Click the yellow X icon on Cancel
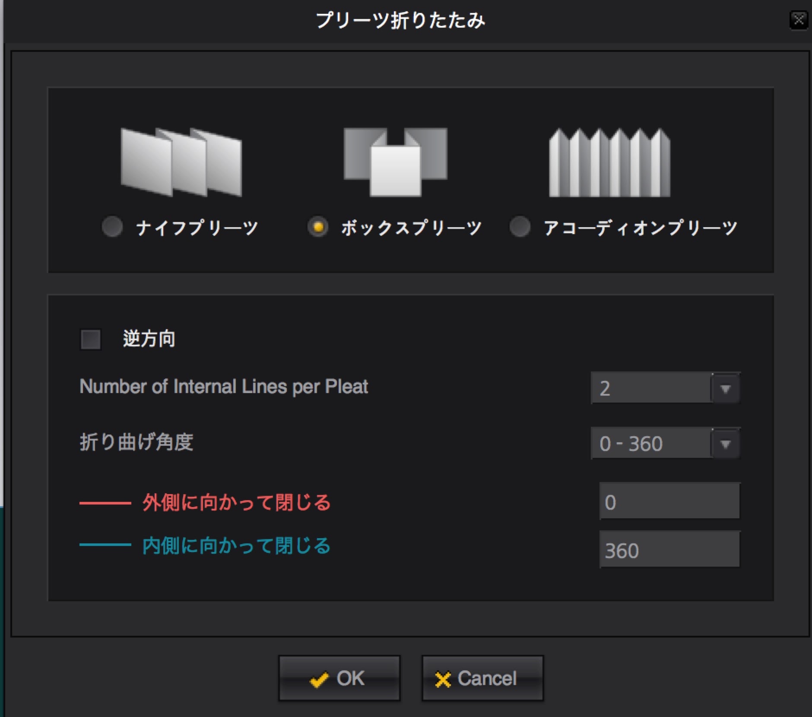812x717 pixels. [443, 679]
